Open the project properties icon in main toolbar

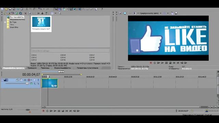point(22,9)
